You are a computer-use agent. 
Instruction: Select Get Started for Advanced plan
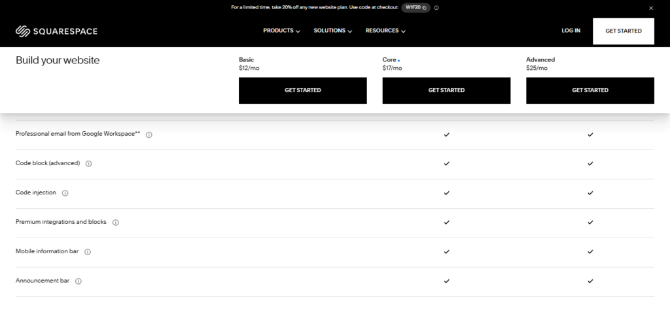(590, 90)
